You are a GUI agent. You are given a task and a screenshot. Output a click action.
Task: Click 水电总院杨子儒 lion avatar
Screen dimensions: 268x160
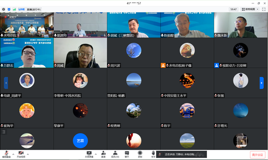click(187, 50)
